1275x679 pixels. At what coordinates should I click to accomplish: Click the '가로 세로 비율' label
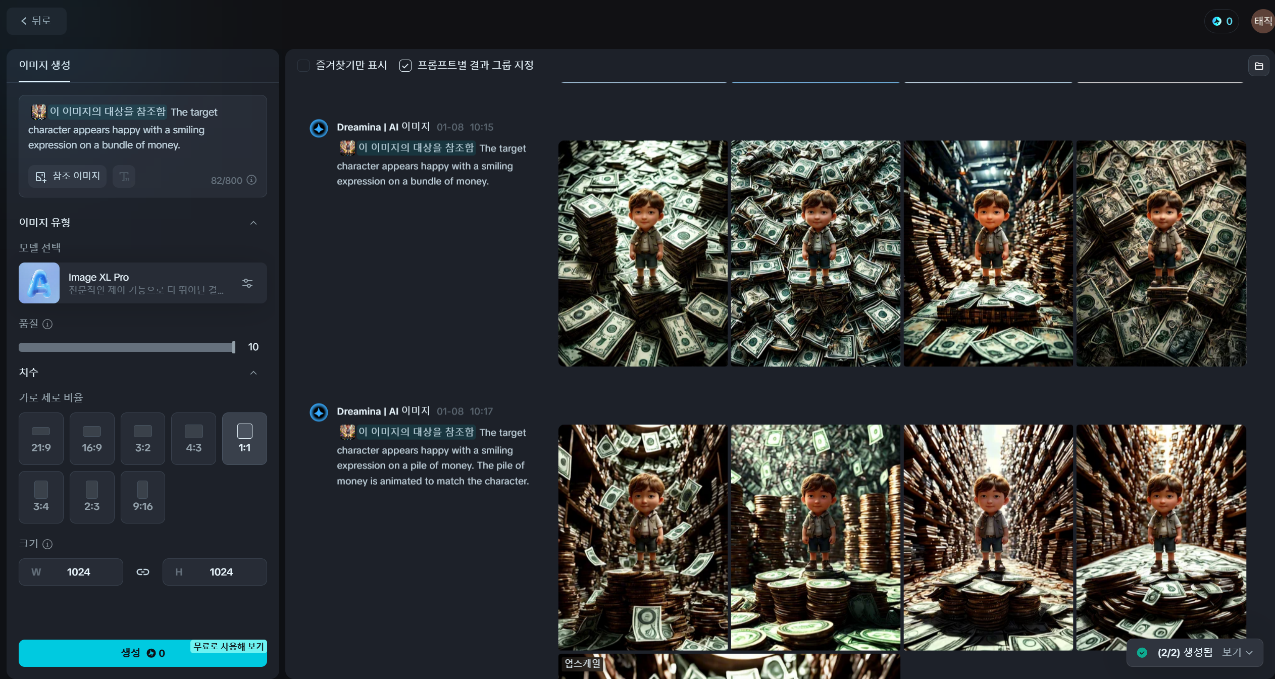tap(51, 398)
